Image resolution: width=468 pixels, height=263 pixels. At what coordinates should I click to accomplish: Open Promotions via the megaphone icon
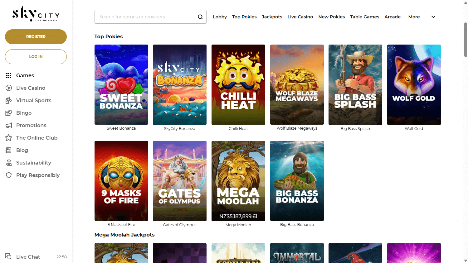(x=9, y=125)
